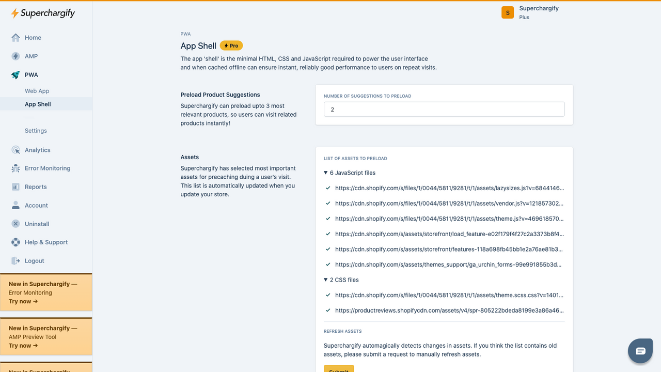Screen dimensions: 661x372
Task: Click the Uninstall X circle icon
Action: [x=15, y=224]
